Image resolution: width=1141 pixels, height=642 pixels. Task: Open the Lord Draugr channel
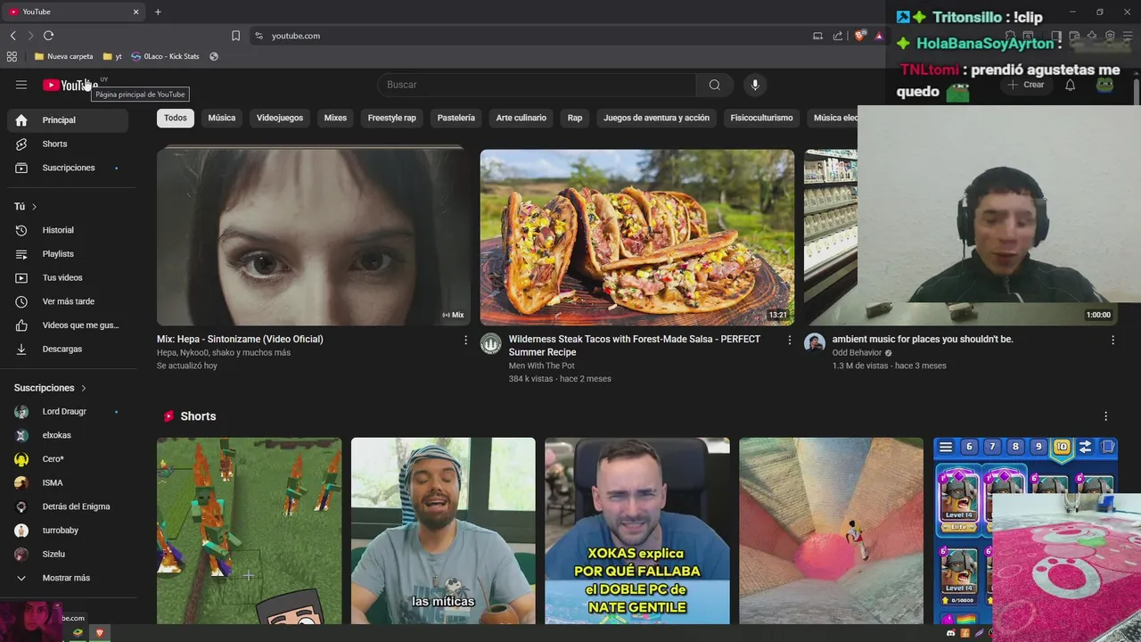point(68,412)
